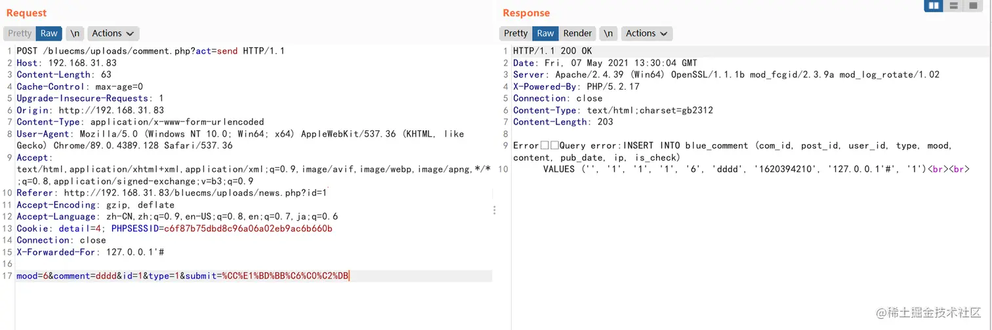Click the Server: Apache/2.4.39 header
992x330 pixels.
tap(726, 75)
